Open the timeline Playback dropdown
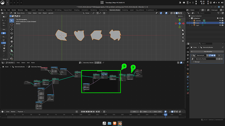 [21, 112]
